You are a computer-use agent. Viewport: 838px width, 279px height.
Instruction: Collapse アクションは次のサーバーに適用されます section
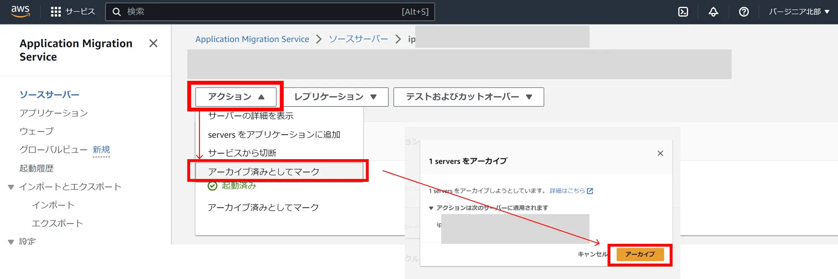[431, 208]
